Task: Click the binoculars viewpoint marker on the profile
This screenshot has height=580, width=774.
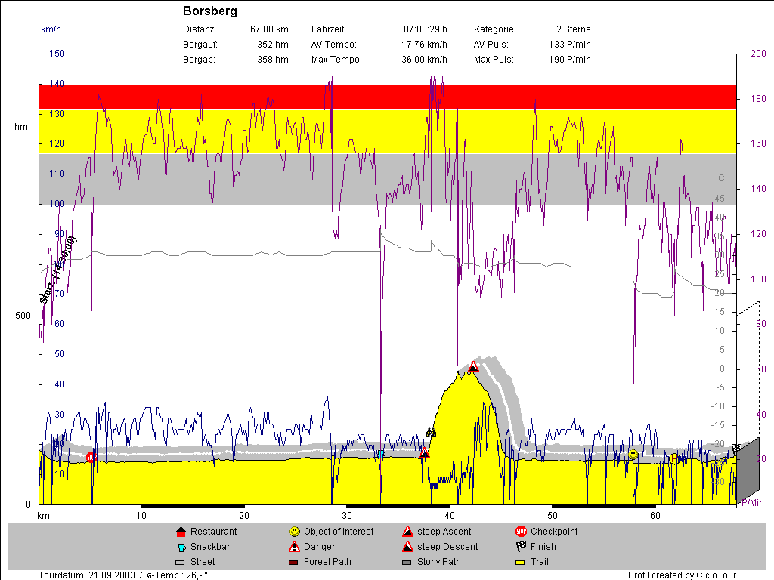Action: pyautogui.click(x=431, y=433)
